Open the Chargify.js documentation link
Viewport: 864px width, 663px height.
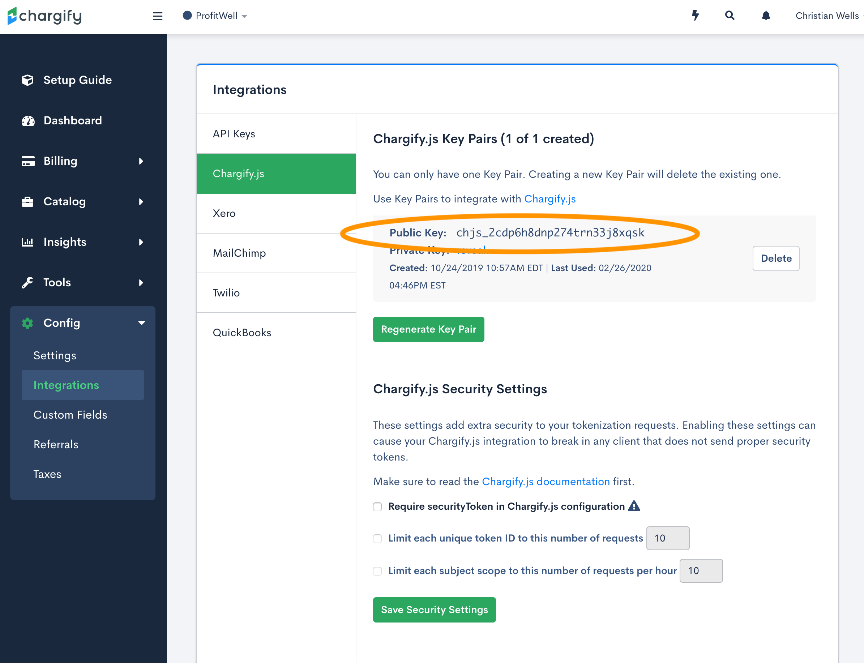pyautogui.click(x=546, y=482)
